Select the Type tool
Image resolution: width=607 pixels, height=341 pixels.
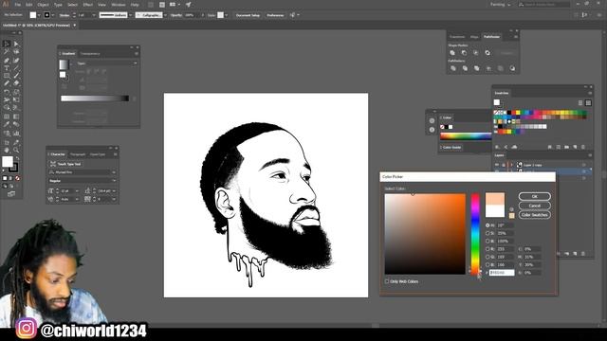pyautogui.click(x=7, y=68)
